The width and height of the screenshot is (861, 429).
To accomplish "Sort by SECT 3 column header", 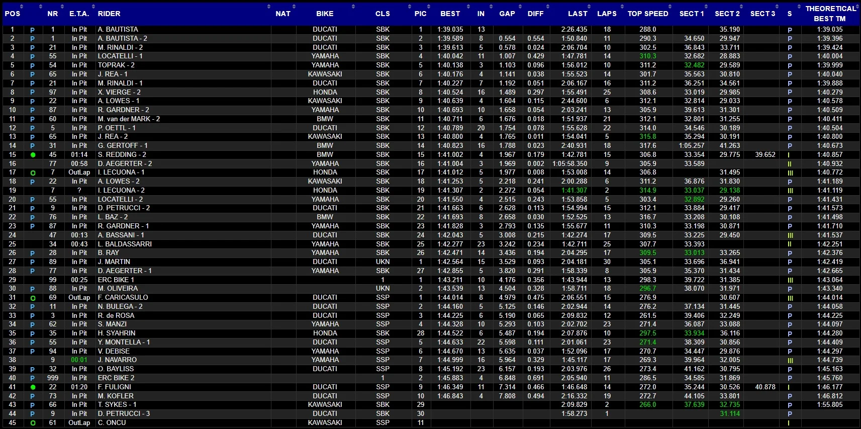I will [762, 14].
